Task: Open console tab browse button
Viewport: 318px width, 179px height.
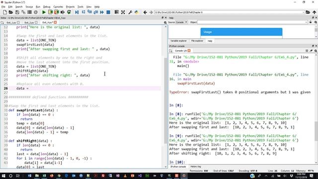Action: point(170,51)
